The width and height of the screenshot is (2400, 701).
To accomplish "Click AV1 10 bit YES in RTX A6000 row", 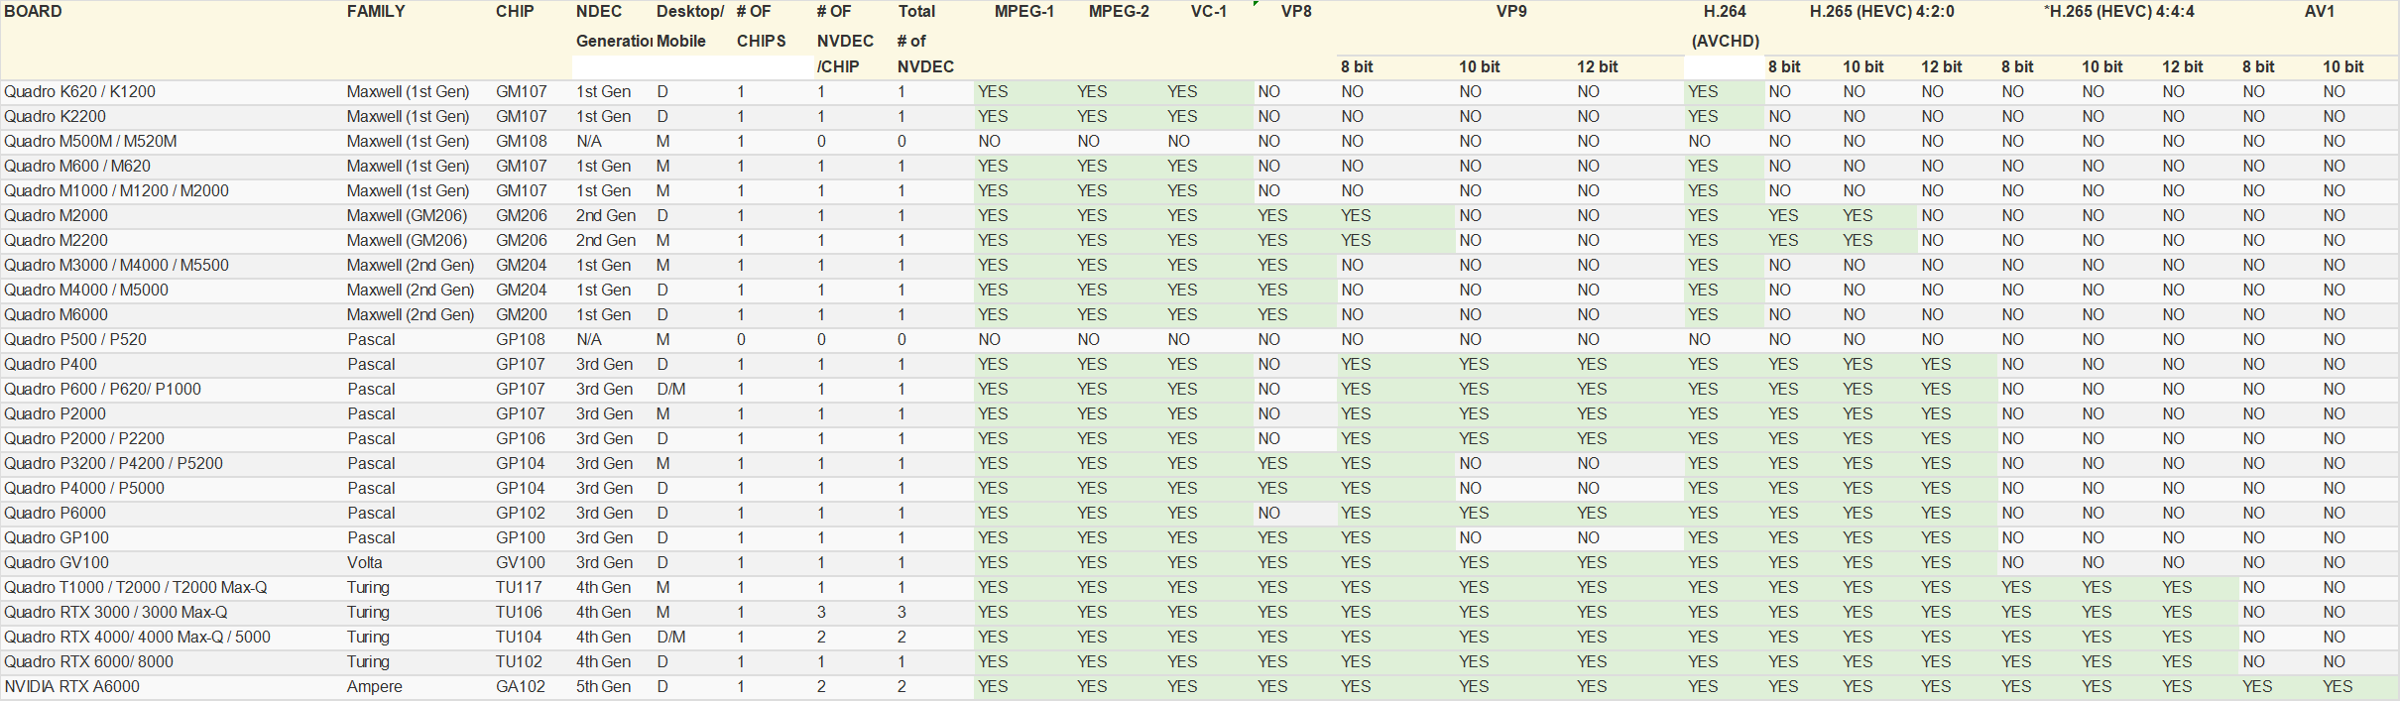I will [x=2338, y=687].
